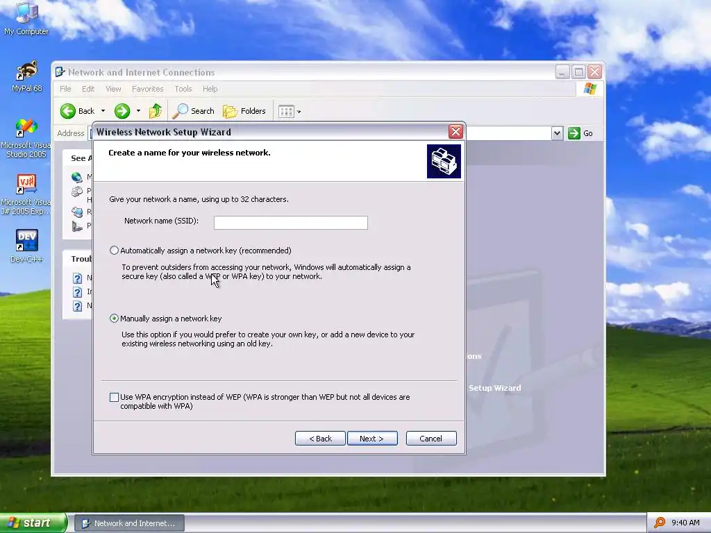Screen dimensions: 711x533
Task: Select Manually assign a network key
Action: tap(115, 318)
